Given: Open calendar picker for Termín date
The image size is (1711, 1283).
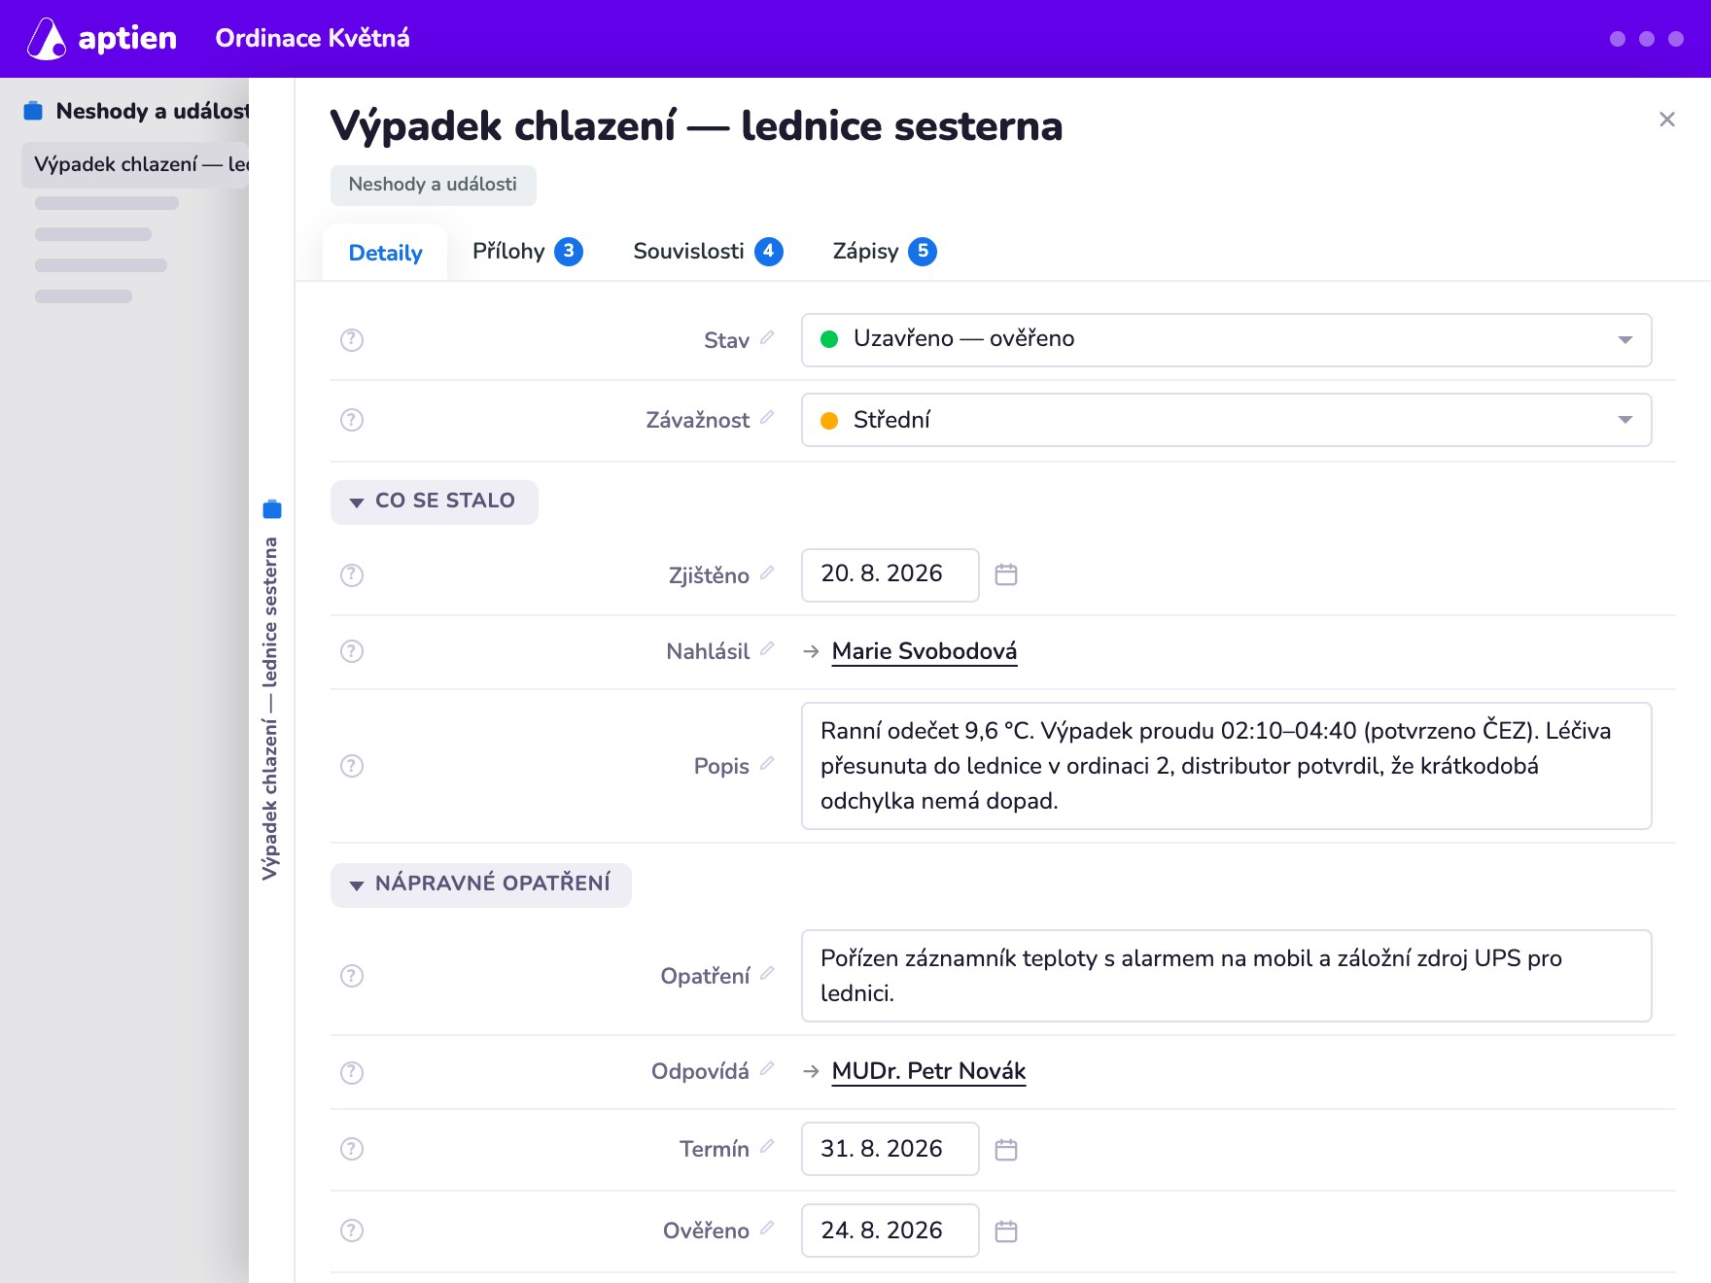Looking at the screenshot, I should tap(1006, 1150).
